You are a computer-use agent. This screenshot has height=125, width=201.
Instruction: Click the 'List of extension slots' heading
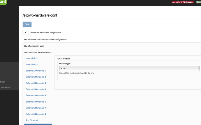34,46
